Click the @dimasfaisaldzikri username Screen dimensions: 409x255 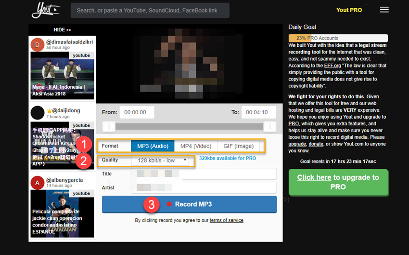[x=69, y=42]
